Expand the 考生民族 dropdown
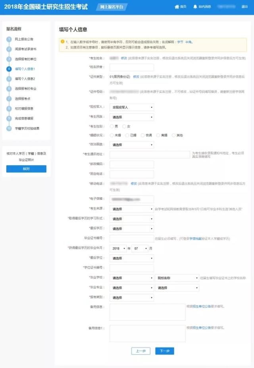Viewport: 254px width, 368px height. [132, 118]
